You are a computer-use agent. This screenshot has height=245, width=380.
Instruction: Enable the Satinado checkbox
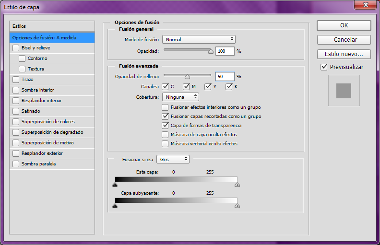[x=16, y=111]
